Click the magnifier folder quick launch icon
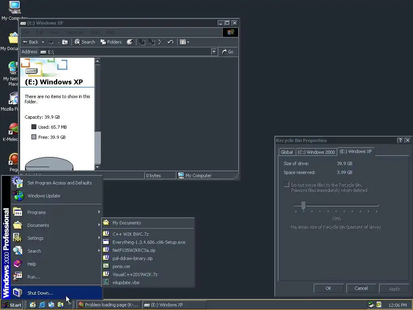Viewport: 413px width, 310px height. click(60, 305)
